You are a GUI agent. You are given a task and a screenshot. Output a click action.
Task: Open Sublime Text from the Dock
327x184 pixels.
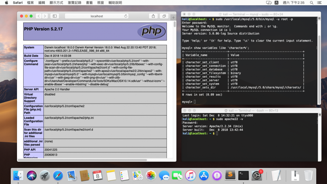(230, 176)
